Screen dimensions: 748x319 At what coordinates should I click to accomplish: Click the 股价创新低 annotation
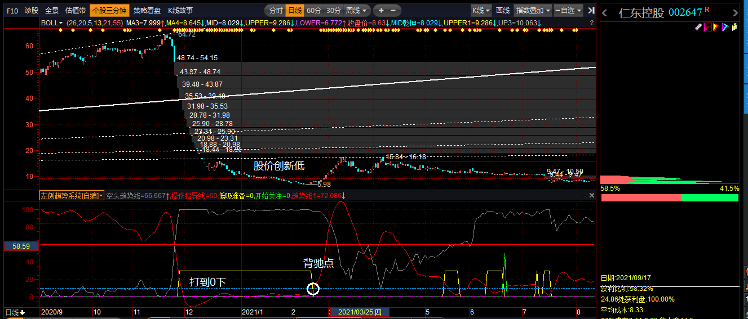pos(279,165)
